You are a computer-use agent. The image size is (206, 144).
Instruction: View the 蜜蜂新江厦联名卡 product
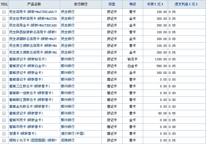[x=31, y=100]
